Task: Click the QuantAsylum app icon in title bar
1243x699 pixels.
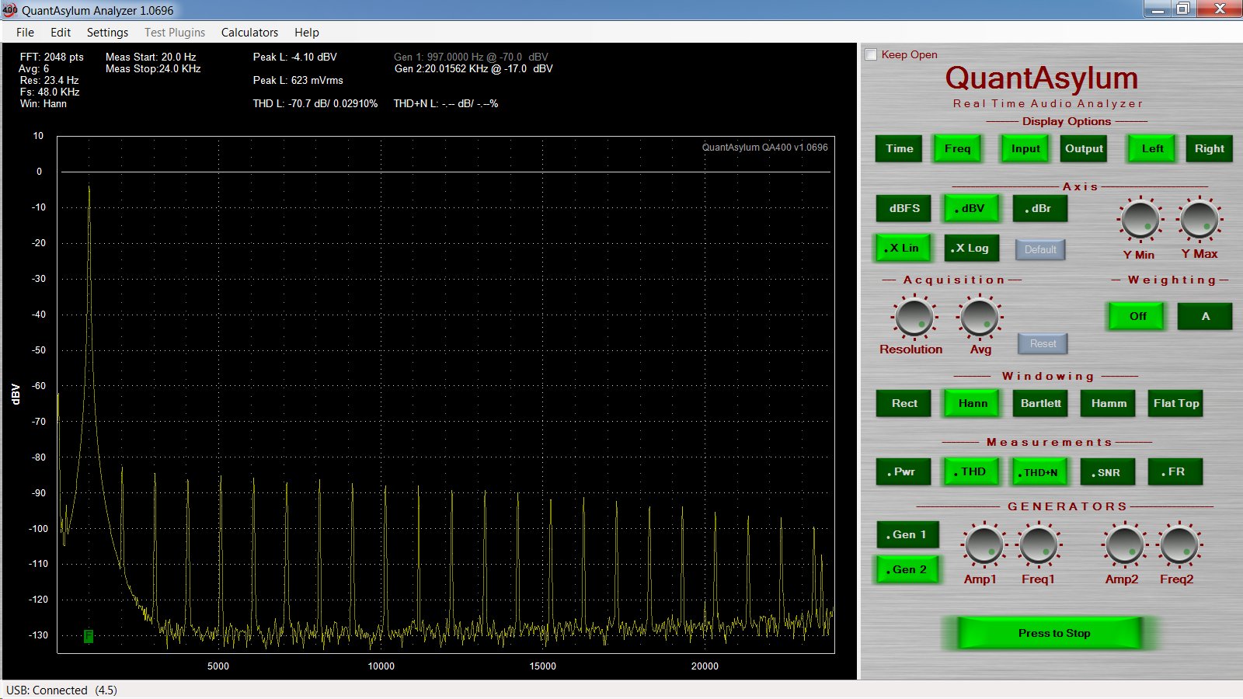Action: click(x=10, y=10)
